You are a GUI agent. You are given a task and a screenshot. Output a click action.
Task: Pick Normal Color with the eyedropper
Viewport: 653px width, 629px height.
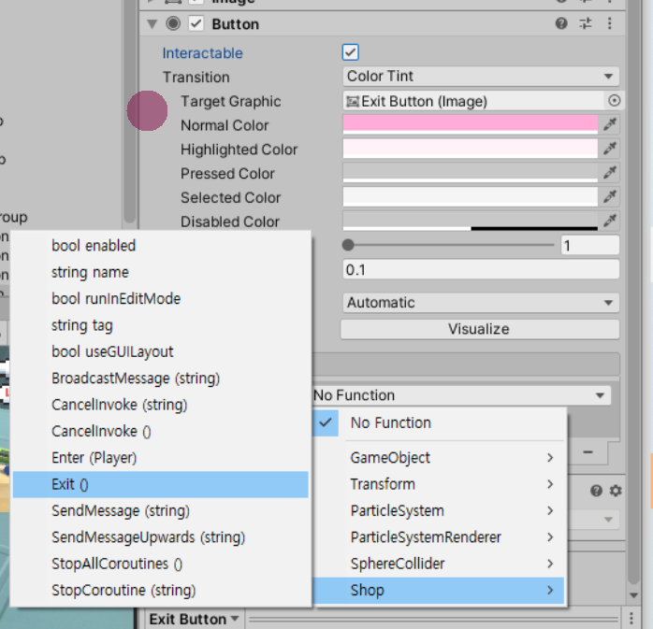coord(610,124)
